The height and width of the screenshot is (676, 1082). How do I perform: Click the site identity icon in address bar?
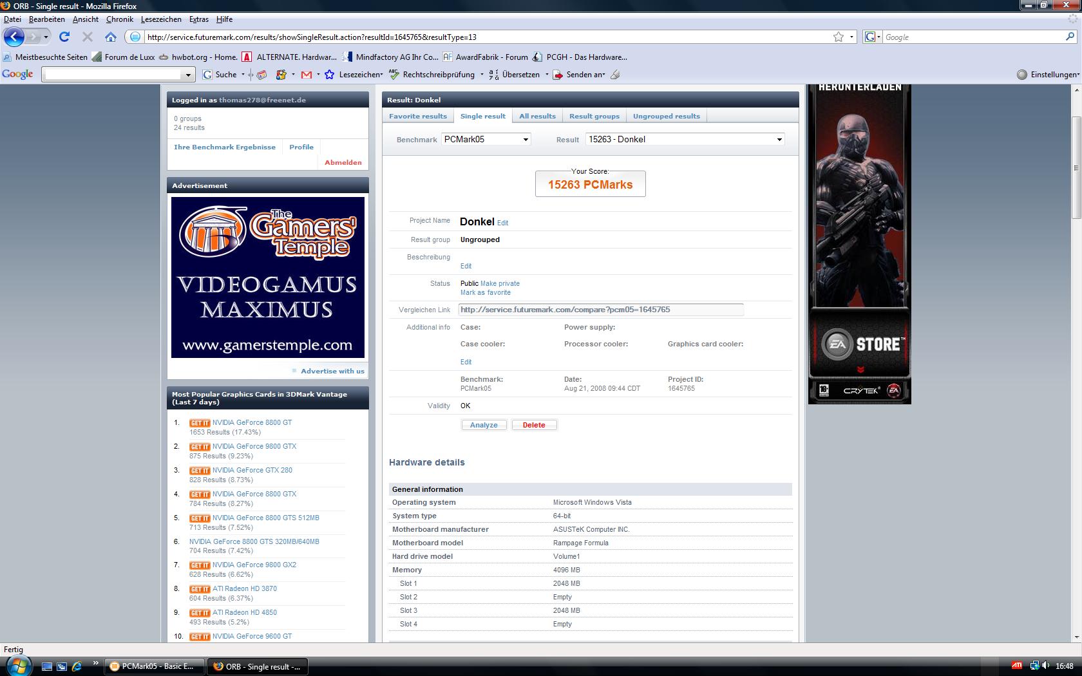tap(135, 37)
